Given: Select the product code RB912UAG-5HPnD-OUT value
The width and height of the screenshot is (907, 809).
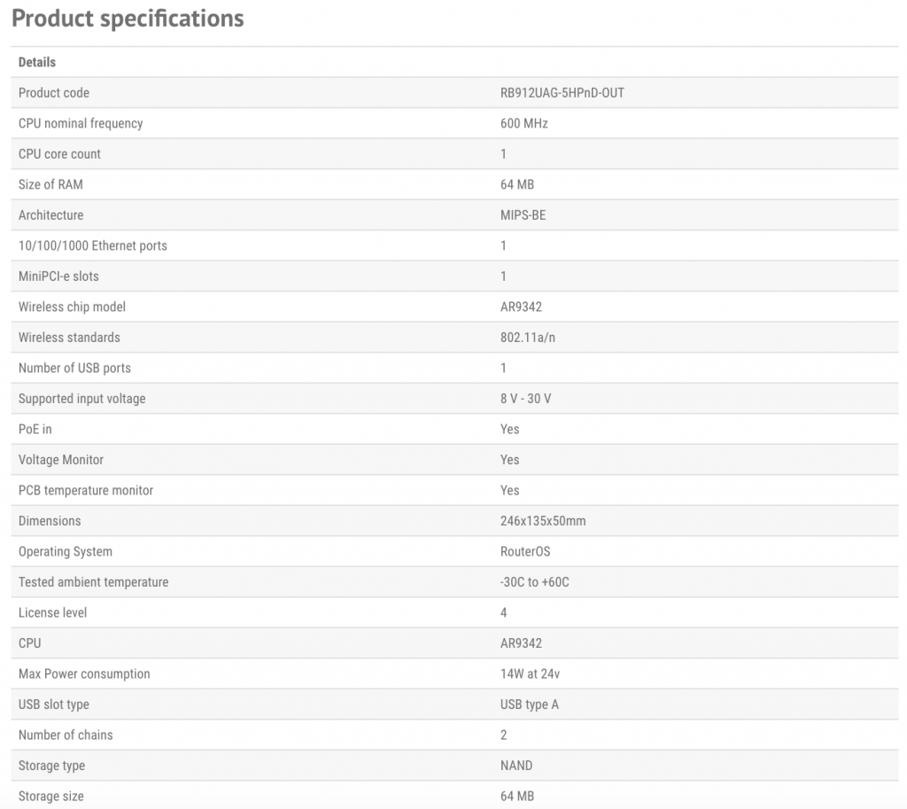Looking at the screenshot, I should (x=562, y=93).
